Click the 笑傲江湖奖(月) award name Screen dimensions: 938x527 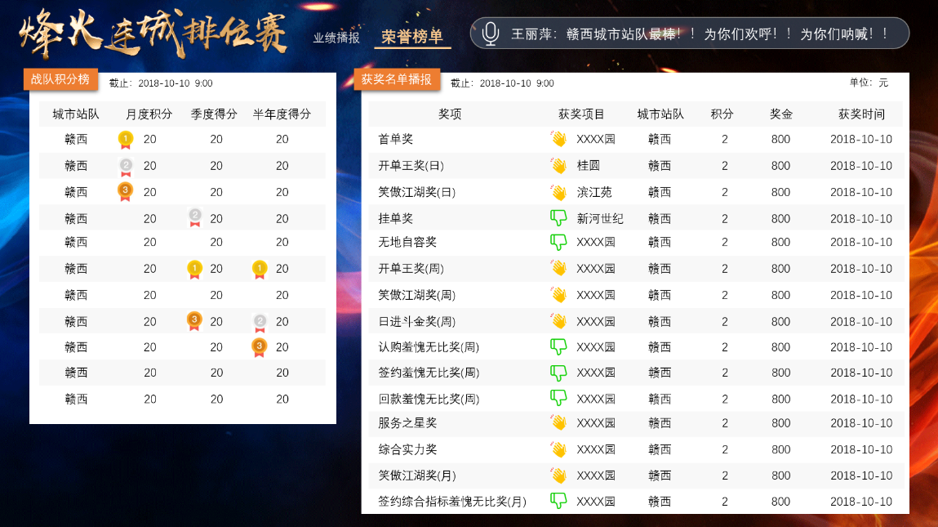tap(417, 476)
